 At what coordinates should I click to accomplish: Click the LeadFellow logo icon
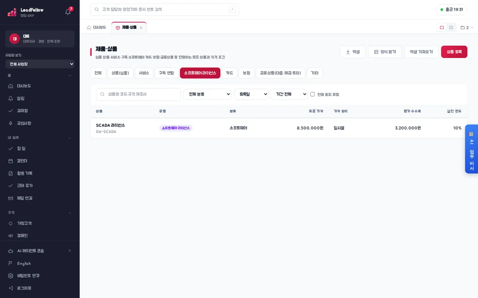(x=12, y=12)
